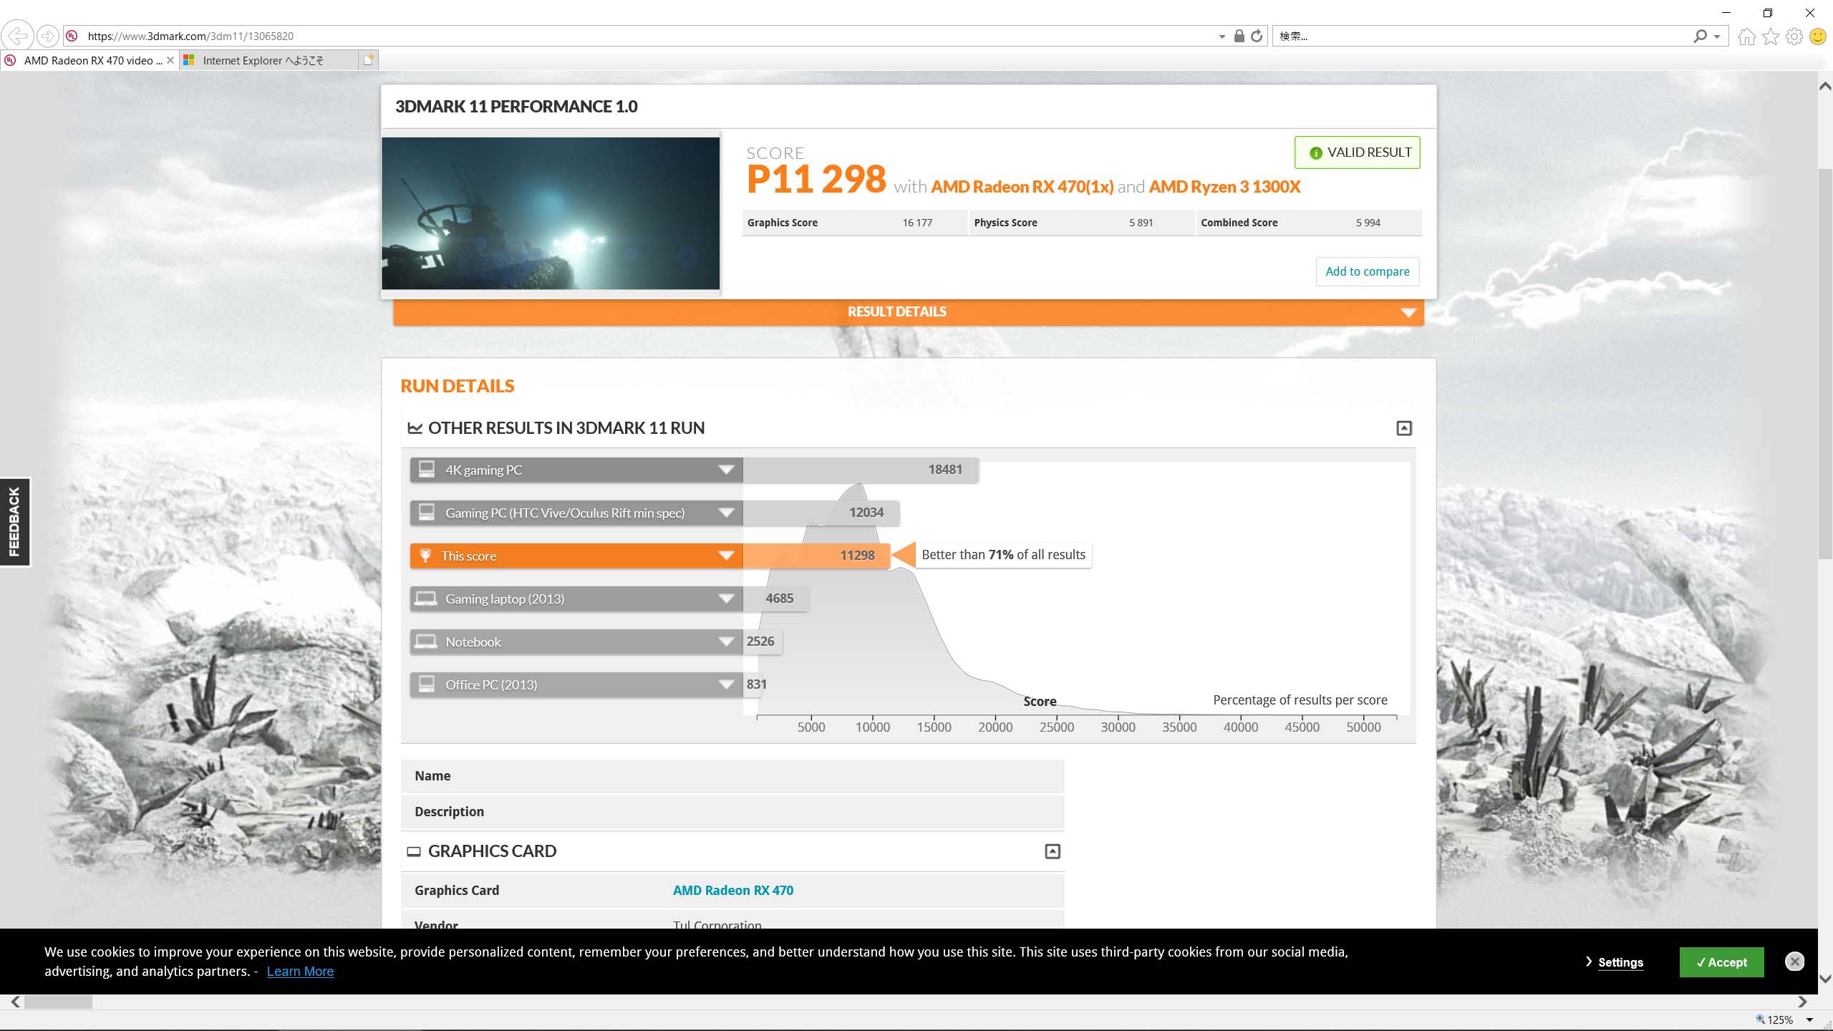The image size is (1833, 1031).
Task: Collapse the Other Results in 3DMark 11 Run section
Action: pos(1404,428)
